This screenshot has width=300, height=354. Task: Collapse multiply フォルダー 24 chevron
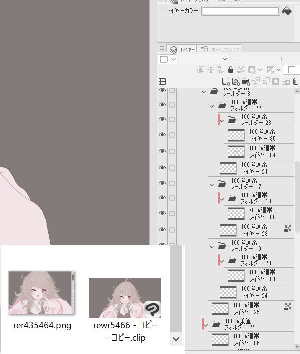pos(206,326)
